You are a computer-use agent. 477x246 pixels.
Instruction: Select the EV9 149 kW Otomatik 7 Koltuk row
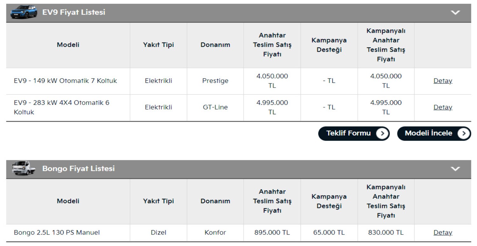[66, 81]
